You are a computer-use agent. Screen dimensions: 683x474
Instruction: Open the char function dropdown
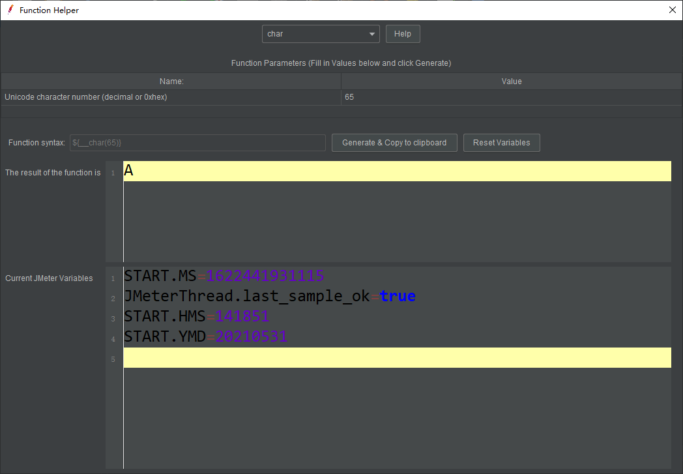click(x=321, y=34)
